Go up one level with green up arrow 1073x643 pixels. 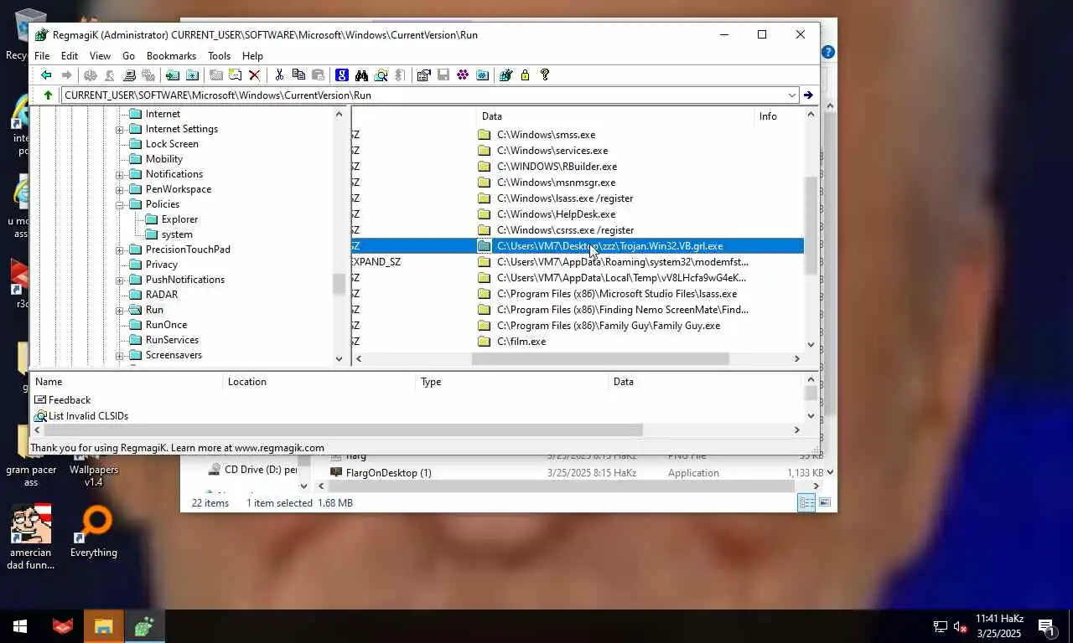(x=48, y=95)
